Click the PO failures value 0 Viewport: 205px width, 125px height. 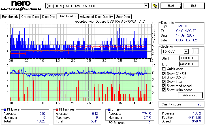149,123
